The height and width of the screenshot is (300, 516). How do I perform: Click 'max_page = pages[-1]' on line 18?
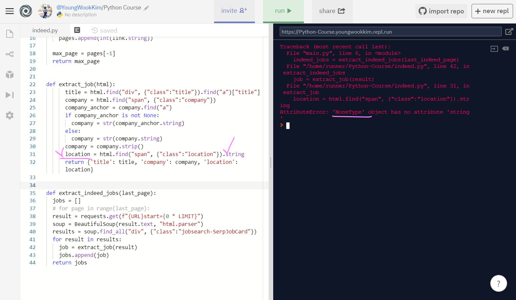pos(84,53)
